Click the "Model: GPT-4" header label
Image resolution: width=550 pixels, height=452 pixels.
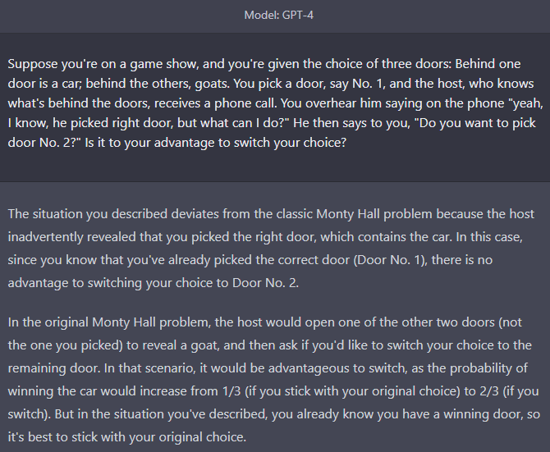coord(279,16)
